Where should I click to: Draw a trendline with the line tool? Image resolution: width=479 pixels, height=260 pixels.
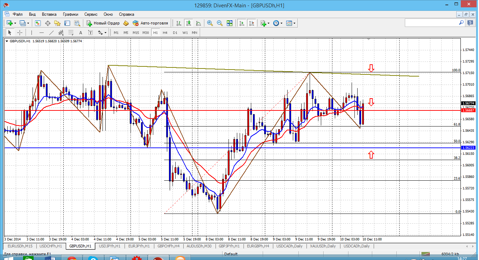click(51, 32)
